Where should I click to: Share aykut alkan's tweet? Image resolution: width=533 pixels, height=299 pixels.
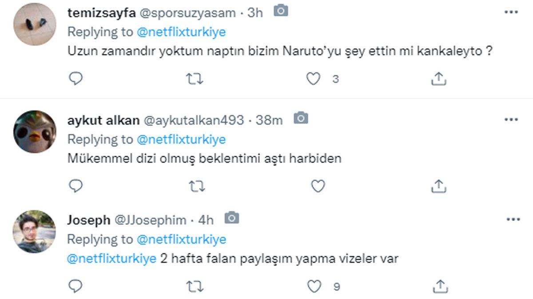(x=438, y=186)
